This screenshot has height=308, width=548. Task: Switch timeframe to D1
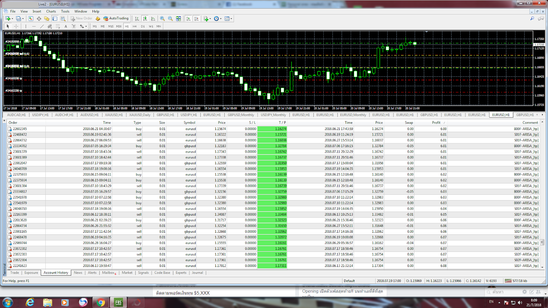click(143, 26)
